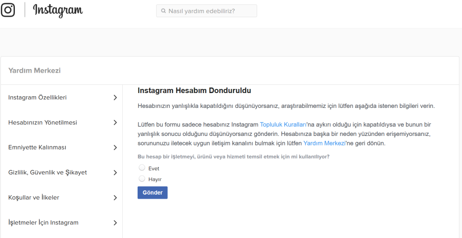462x238 pixels.
Task: Open the Koşullar ve İlkeler menu item
Action: 34,198
